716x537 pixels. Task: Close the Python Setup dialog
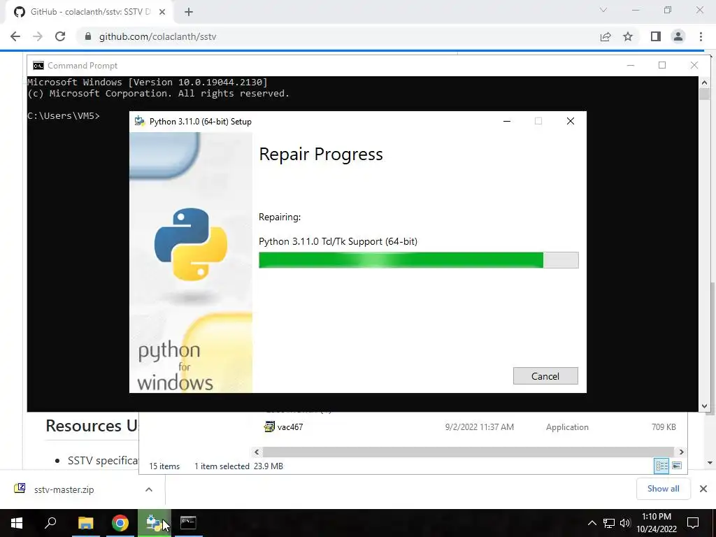pyautogui.click(x=571, y=121)
